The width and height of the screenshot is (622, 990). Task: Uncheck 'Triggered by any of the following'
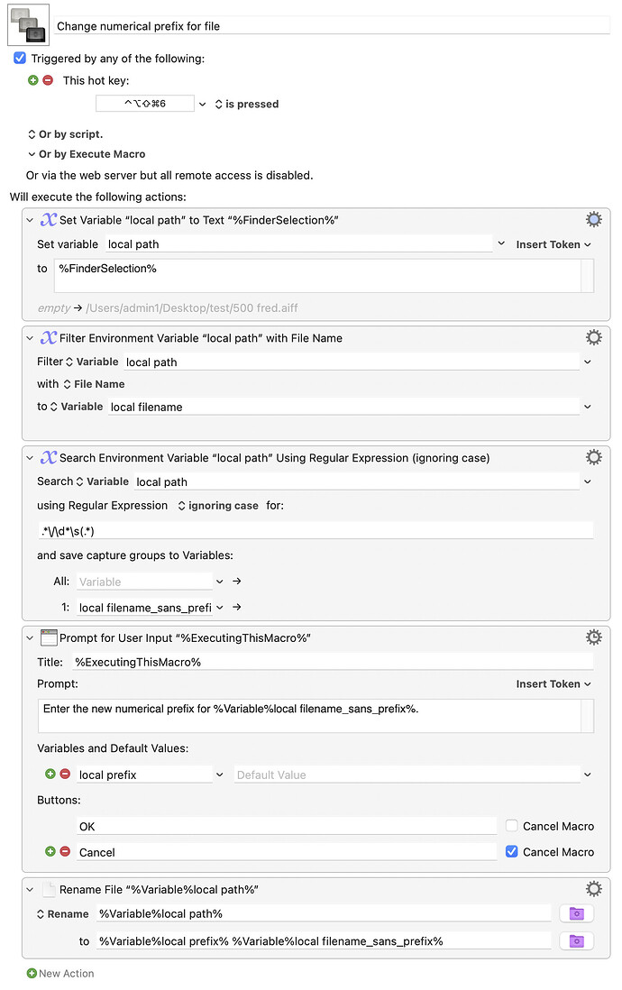coord(20,58)
